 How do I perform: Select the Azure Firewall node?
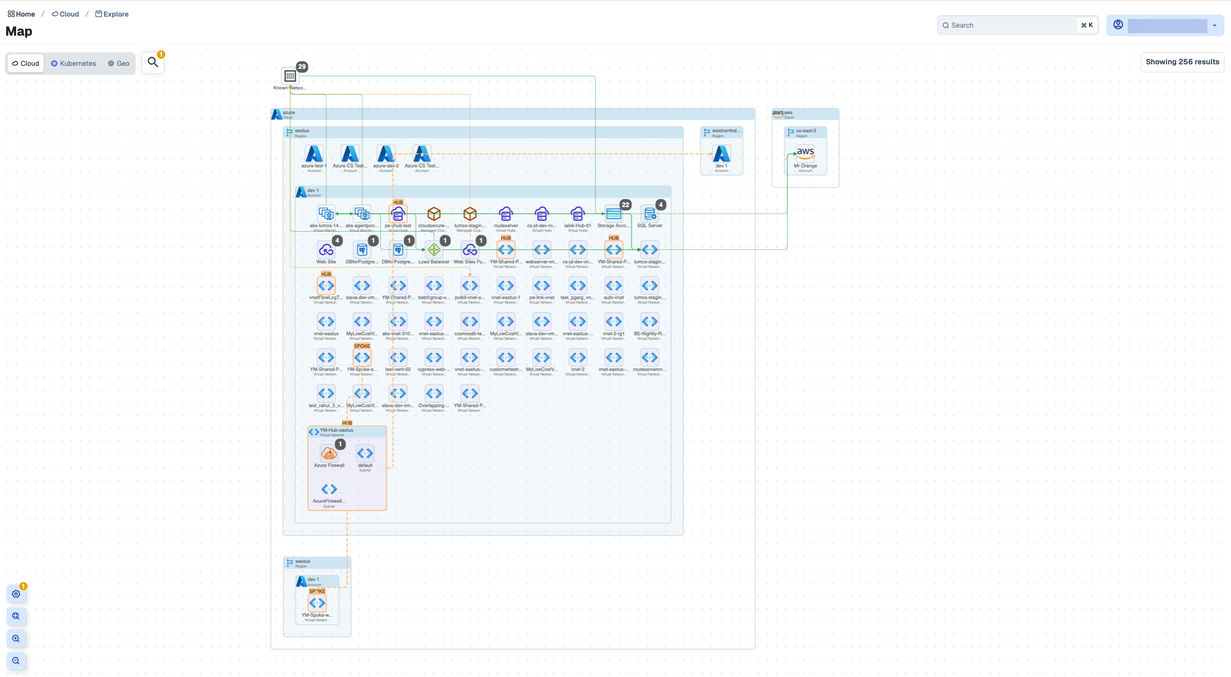(x=329, y=453)
